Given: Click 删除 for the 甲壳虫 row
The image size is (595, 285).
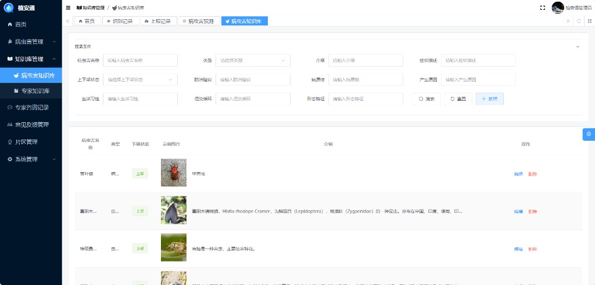Looking at the screenshot, I should pyautogui.click(x=532, y=174).
